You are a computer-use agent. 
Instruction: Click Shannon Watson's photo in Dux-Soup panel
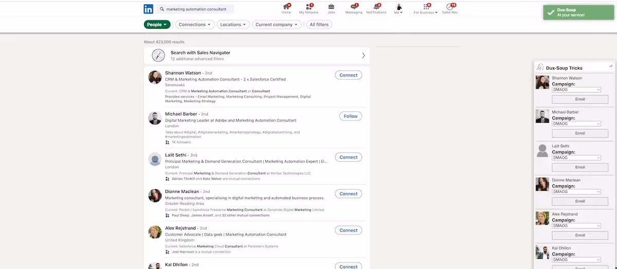pos(542,82)
